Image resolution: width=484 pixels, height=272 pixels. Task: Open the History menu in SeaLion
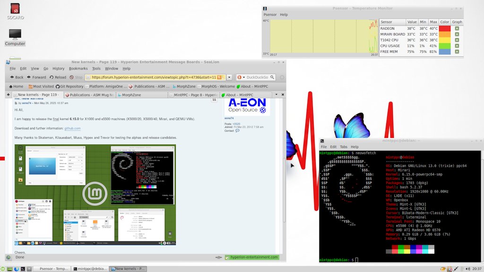coord(58,68)
